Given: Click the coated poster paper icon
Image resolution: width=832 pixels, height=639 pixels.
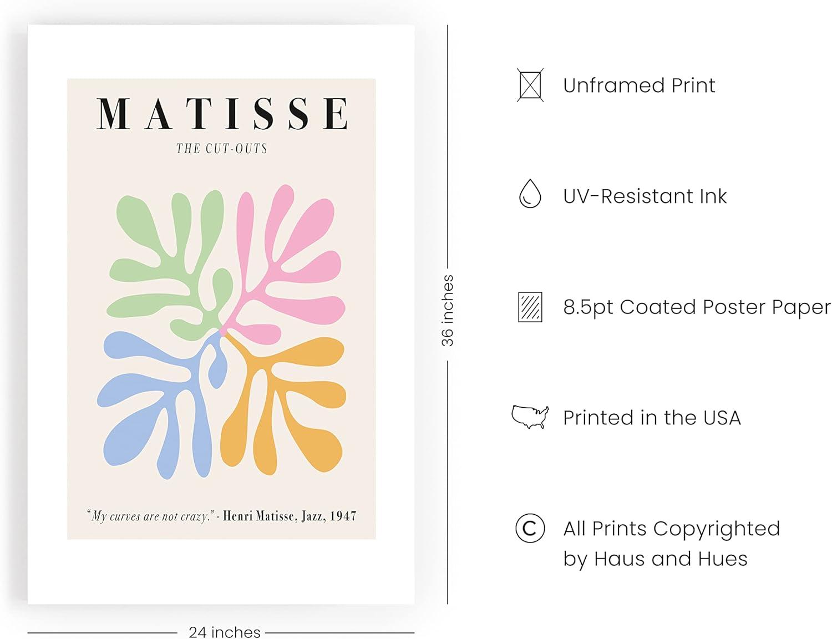Looking at the screenshot, I should 530,307.
